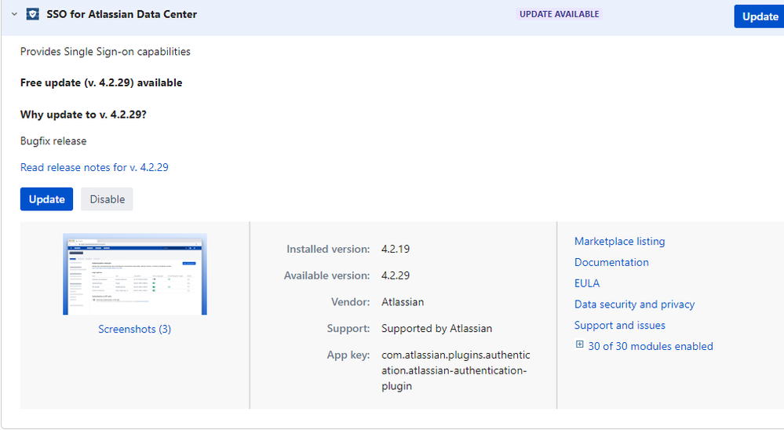The image size is (784, 430).
Task: Select the available version value 4.2.29
Action: click(x=396, y=275)
